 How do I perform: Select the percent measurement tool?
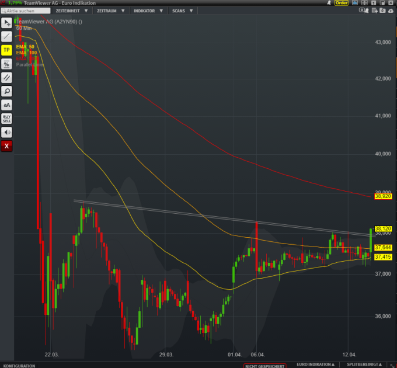point(6,64)
